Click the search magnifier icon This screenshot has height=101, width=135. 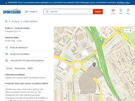(x=47, y=12)
